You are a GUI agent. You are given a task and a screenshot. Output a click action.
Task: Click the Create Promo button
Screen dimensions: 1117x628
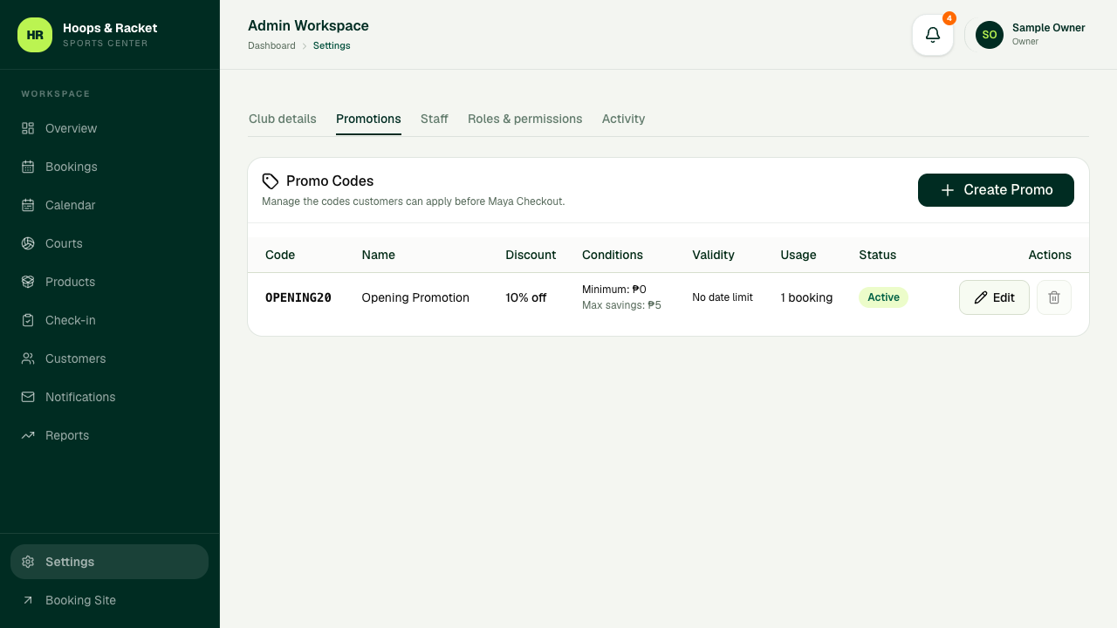pos(996,190)
